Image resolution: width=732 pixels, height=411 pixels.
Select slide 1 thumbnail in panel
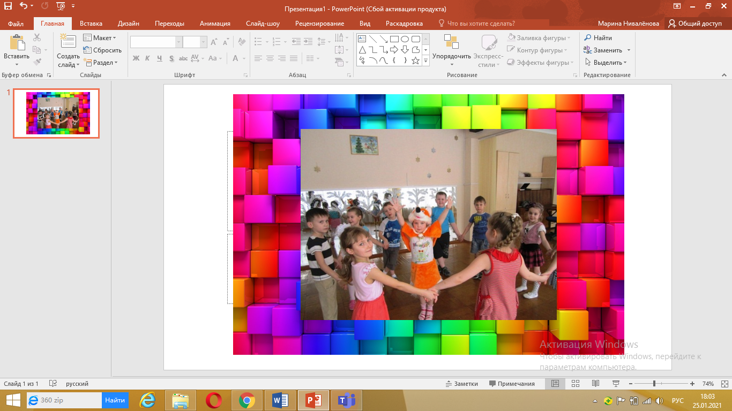click(x=56, y=113)
